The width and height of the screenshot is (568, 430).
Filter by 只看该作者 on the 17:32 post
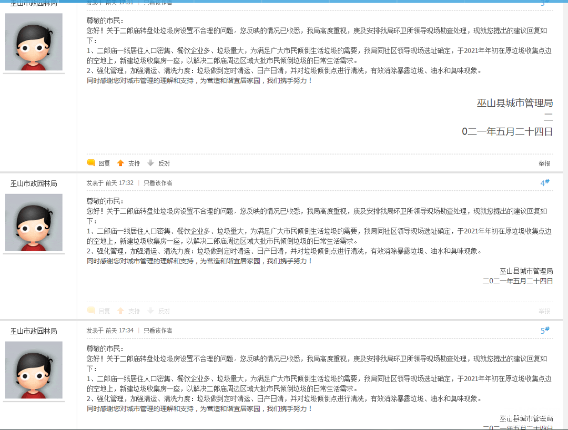tap(158, 183)
